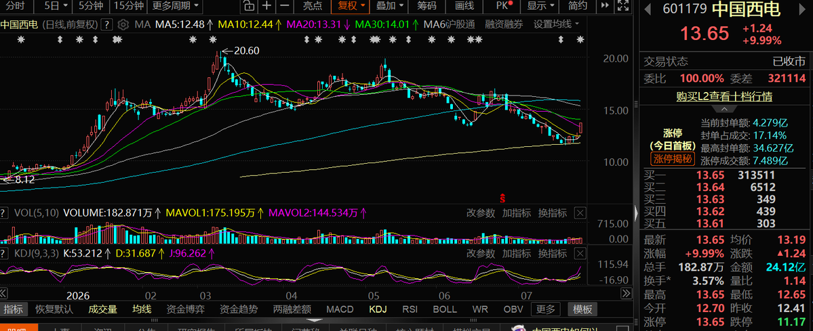Image resolution: width=813 pixels, height=331 pixels.
Task: Toggle MA6沪股通 overlay
Action: click(x=449, y=25)
